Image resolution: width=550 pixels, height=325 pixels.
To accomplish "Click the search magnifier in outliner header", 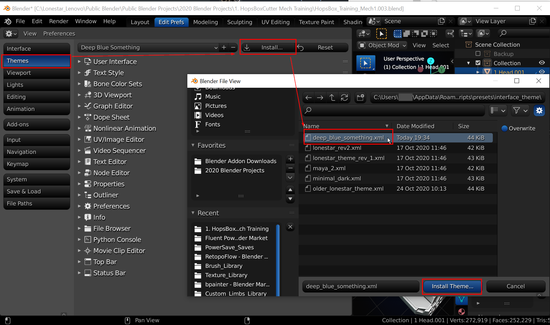I will point(503,33).
